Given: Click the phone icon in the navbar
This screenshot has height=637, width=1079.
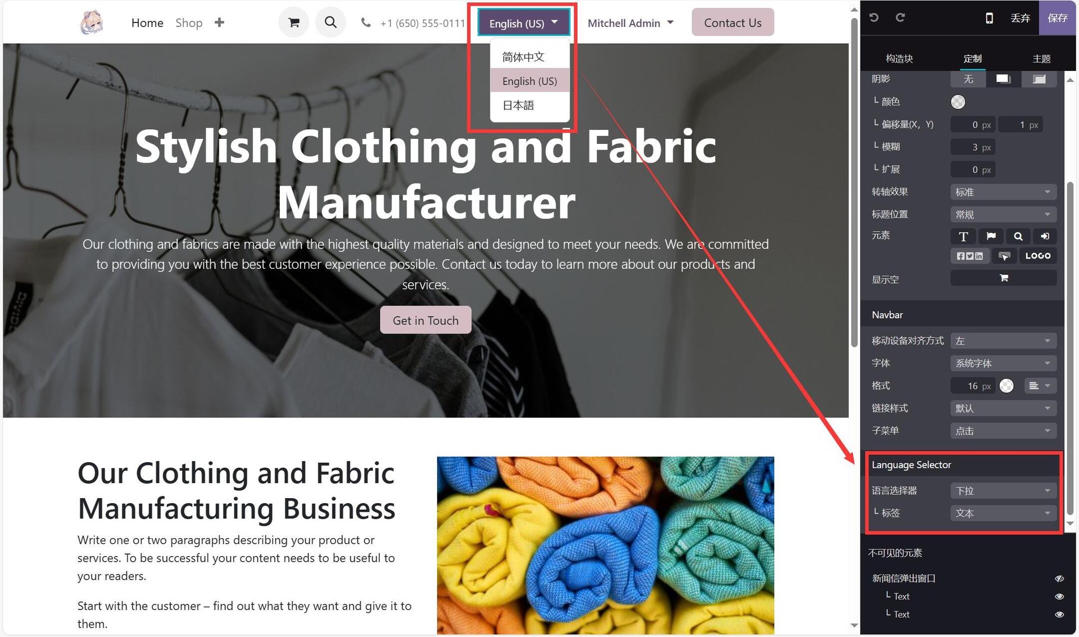Looking at the screenshot, I should pos(366,22).
